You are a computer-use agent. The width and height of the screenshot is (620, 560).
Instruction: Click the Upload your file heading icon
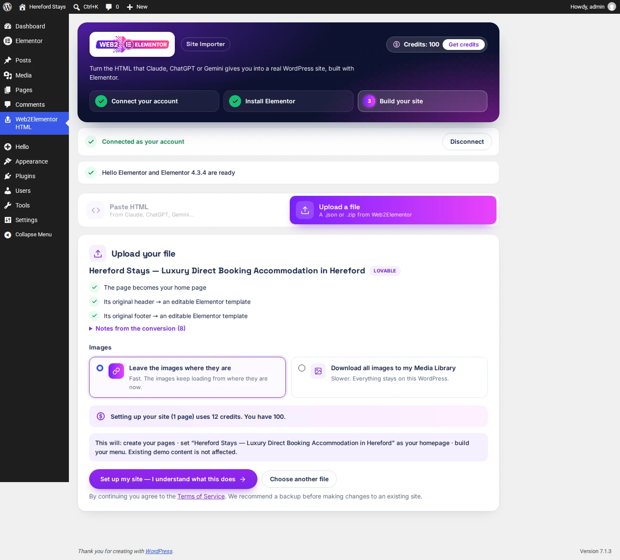point(98,254)
